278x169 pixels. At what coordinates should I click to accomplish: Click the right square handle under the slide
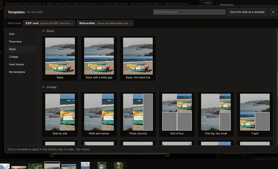(x=167, y=155)
